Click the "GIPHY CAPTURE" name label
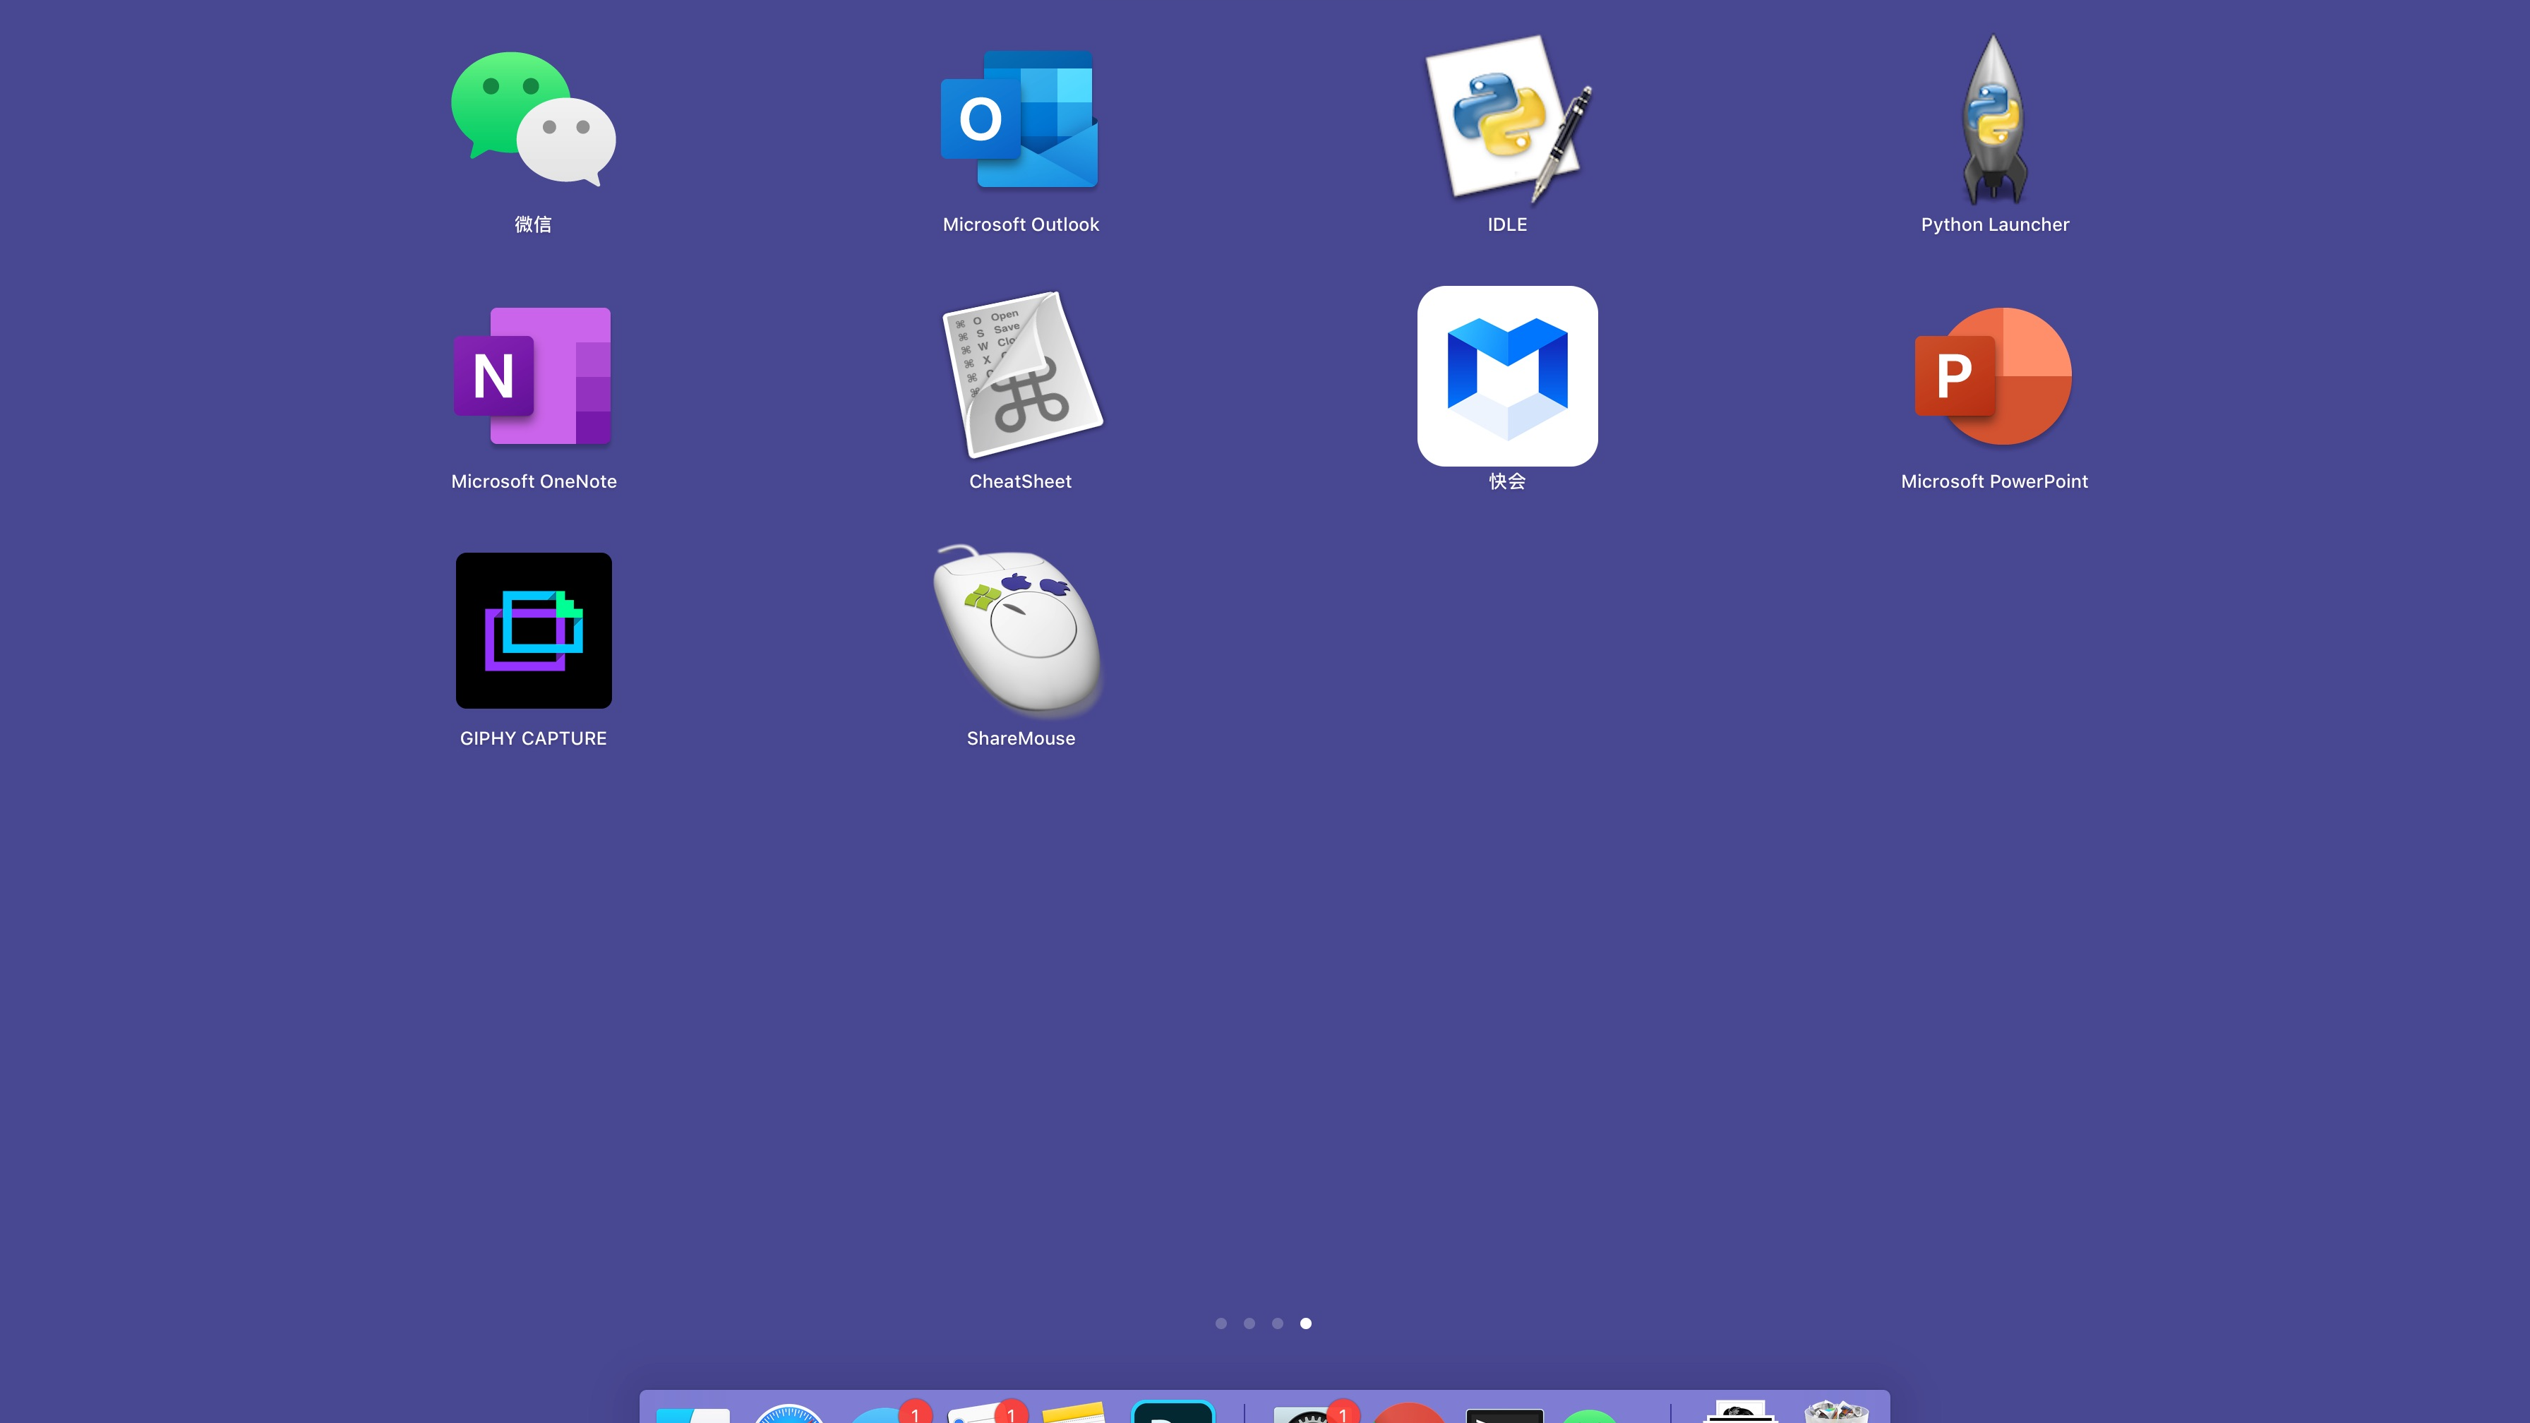The height and width of the screenshot is (1423, 2530). (533, 738)
